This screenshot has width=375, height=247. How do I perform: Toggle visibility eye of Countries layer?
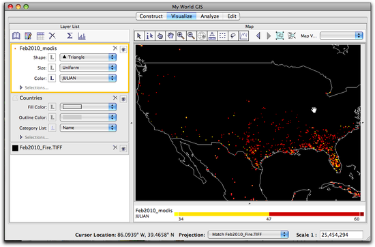click(123, 99)
